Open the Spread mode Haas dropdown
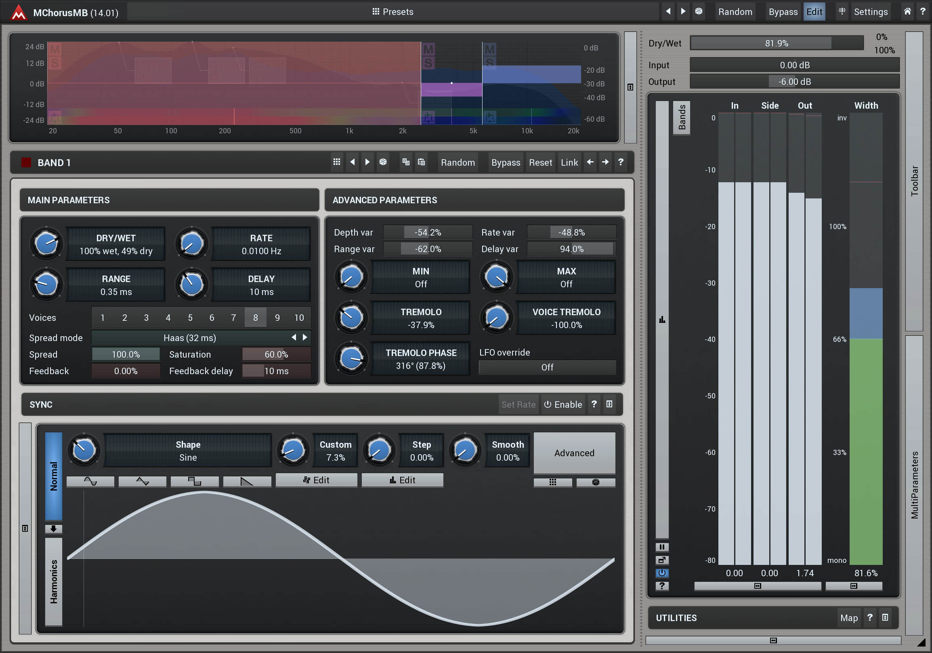 pos(189,338)
